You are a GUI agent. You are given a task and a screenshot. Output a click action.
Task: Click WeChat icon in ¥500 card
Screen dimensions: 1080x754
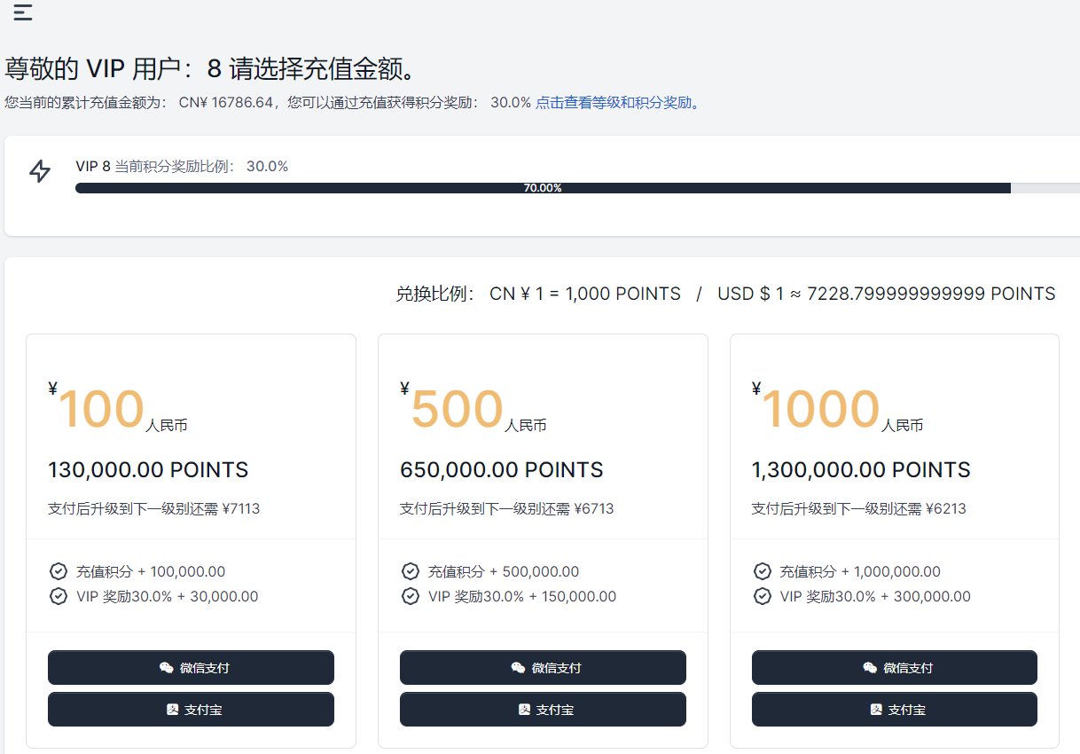click(518, 668)
